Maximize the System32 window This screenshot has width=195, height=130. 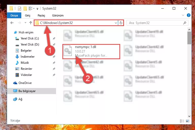point(174,8)
